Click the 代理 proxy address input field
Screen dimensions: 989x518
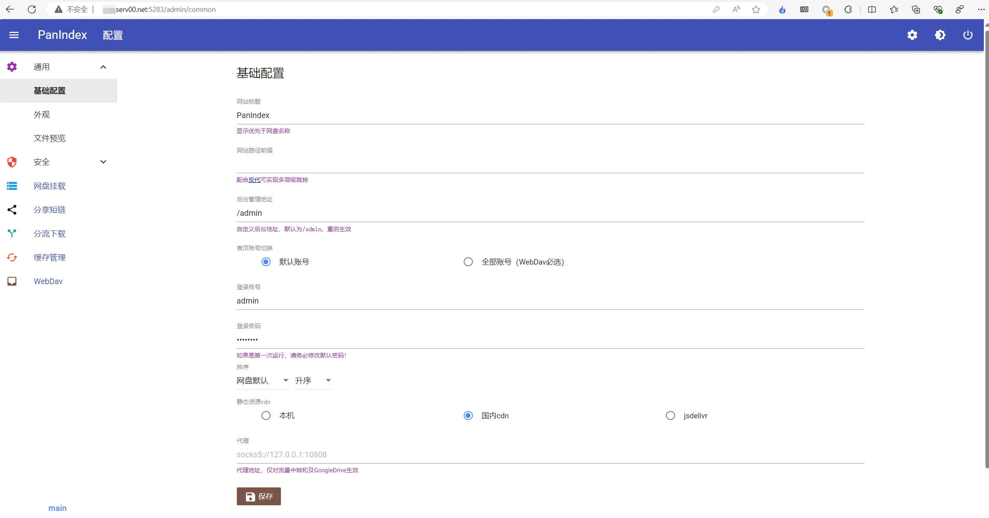pos(550,454)
